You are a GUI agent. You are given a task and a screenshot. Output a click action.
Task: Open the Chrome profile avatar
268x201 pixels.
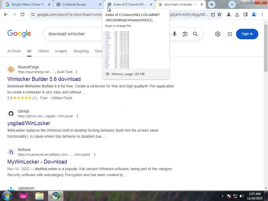pyautogui.click(x=254, y=15)
